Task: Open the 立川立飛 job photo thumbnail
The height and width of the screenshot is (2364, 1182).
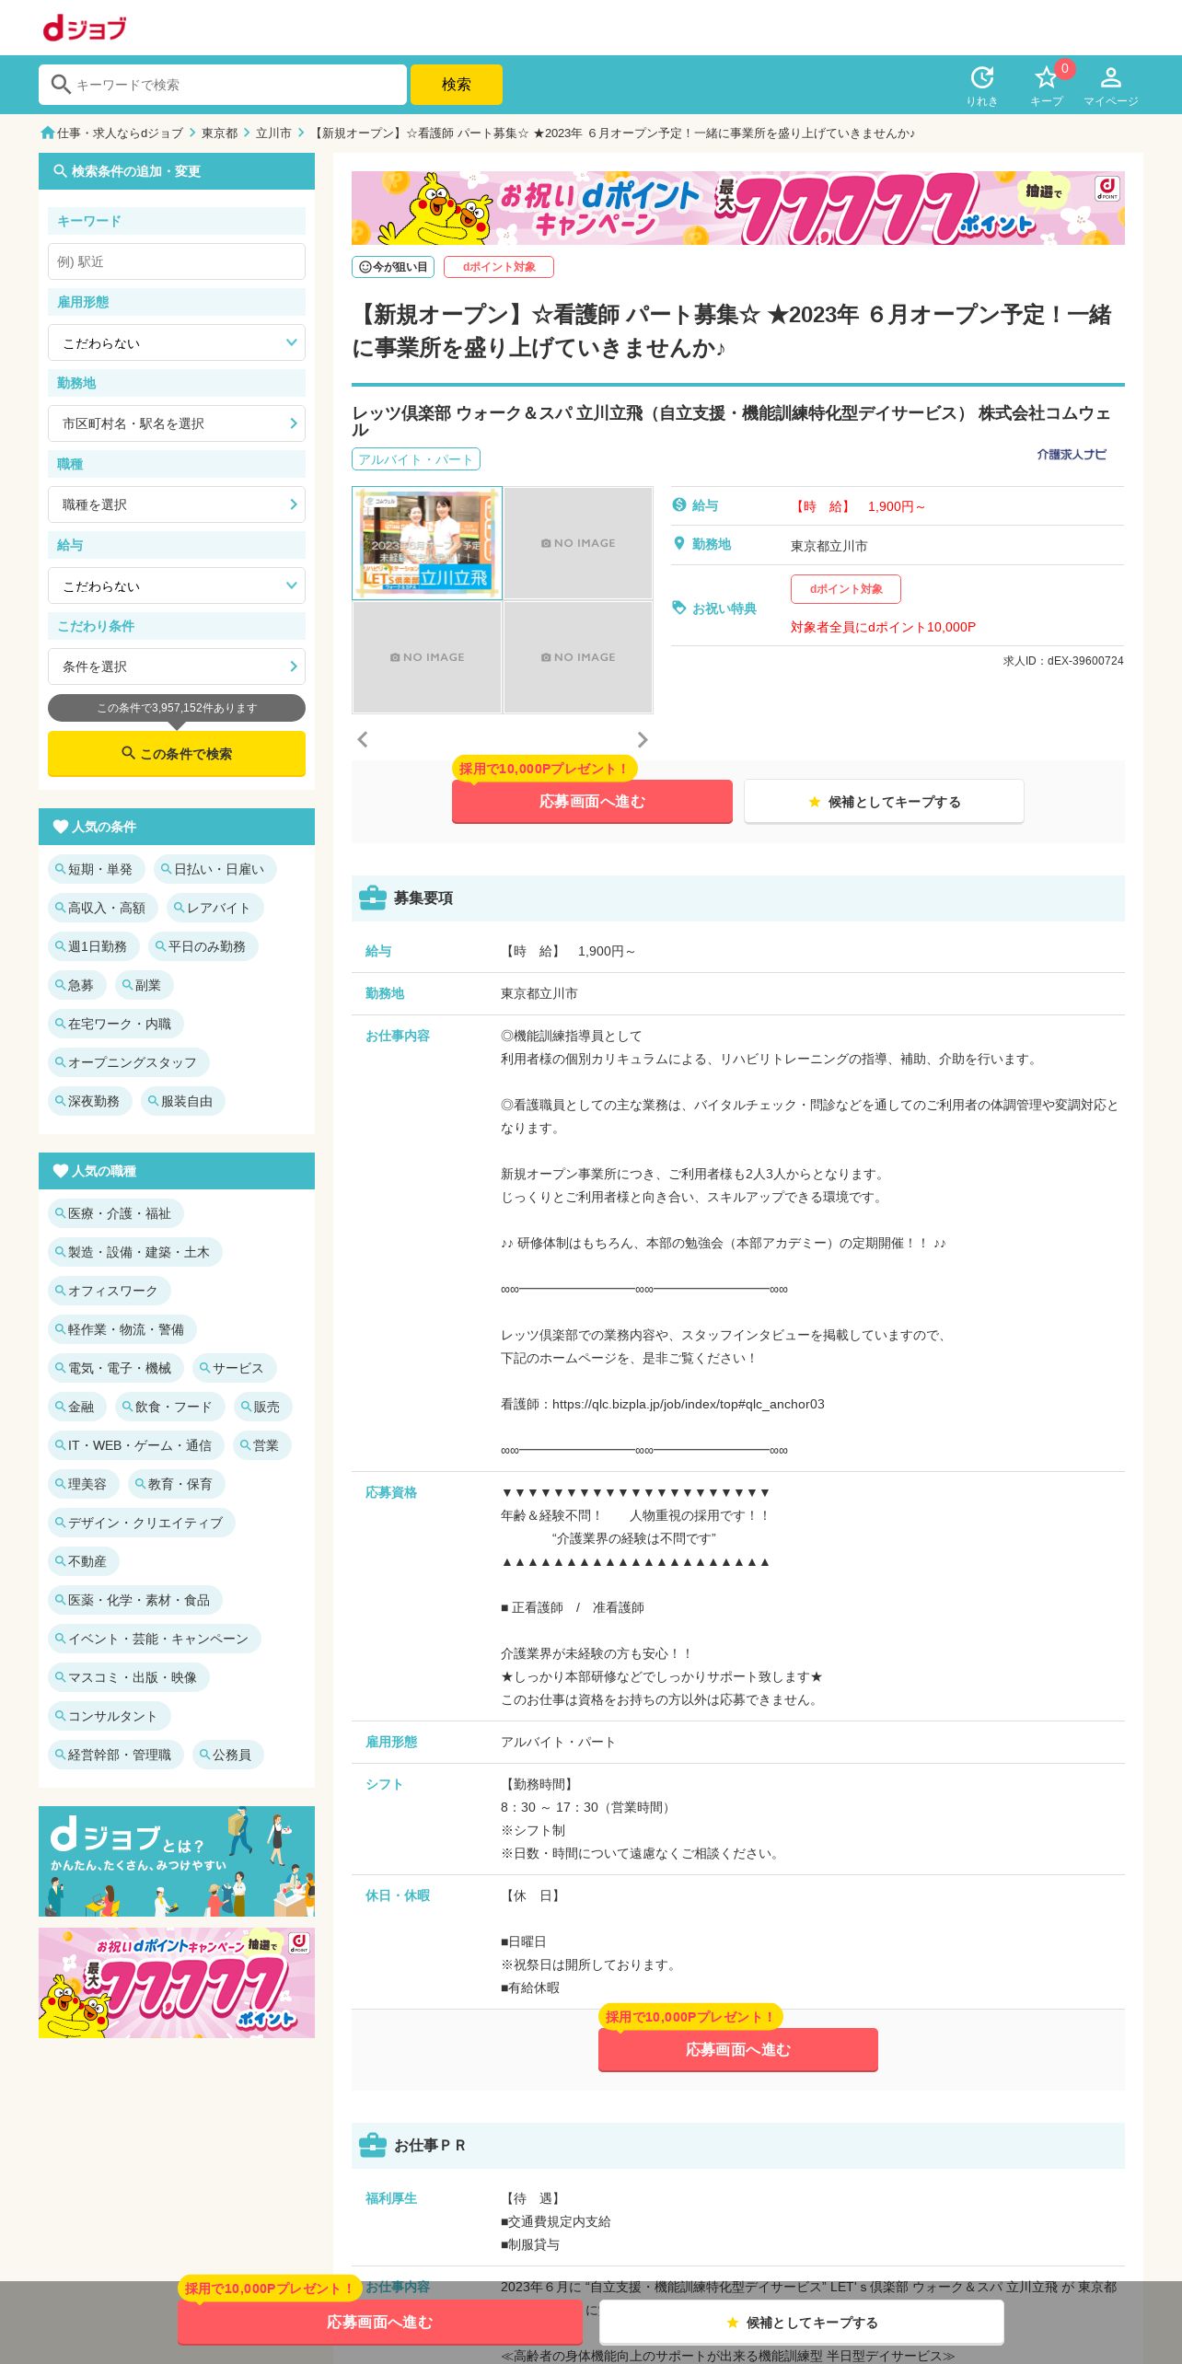Action: pos(427,543)
